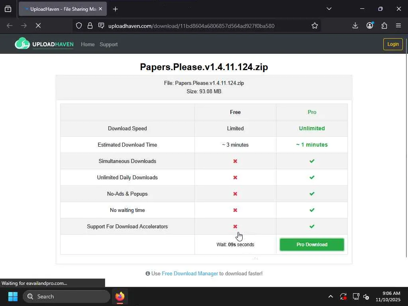The width and height of the screenshot is (408, 306).
Task: Click red X in No-Ads & Popups row
Action: [235, 194]
